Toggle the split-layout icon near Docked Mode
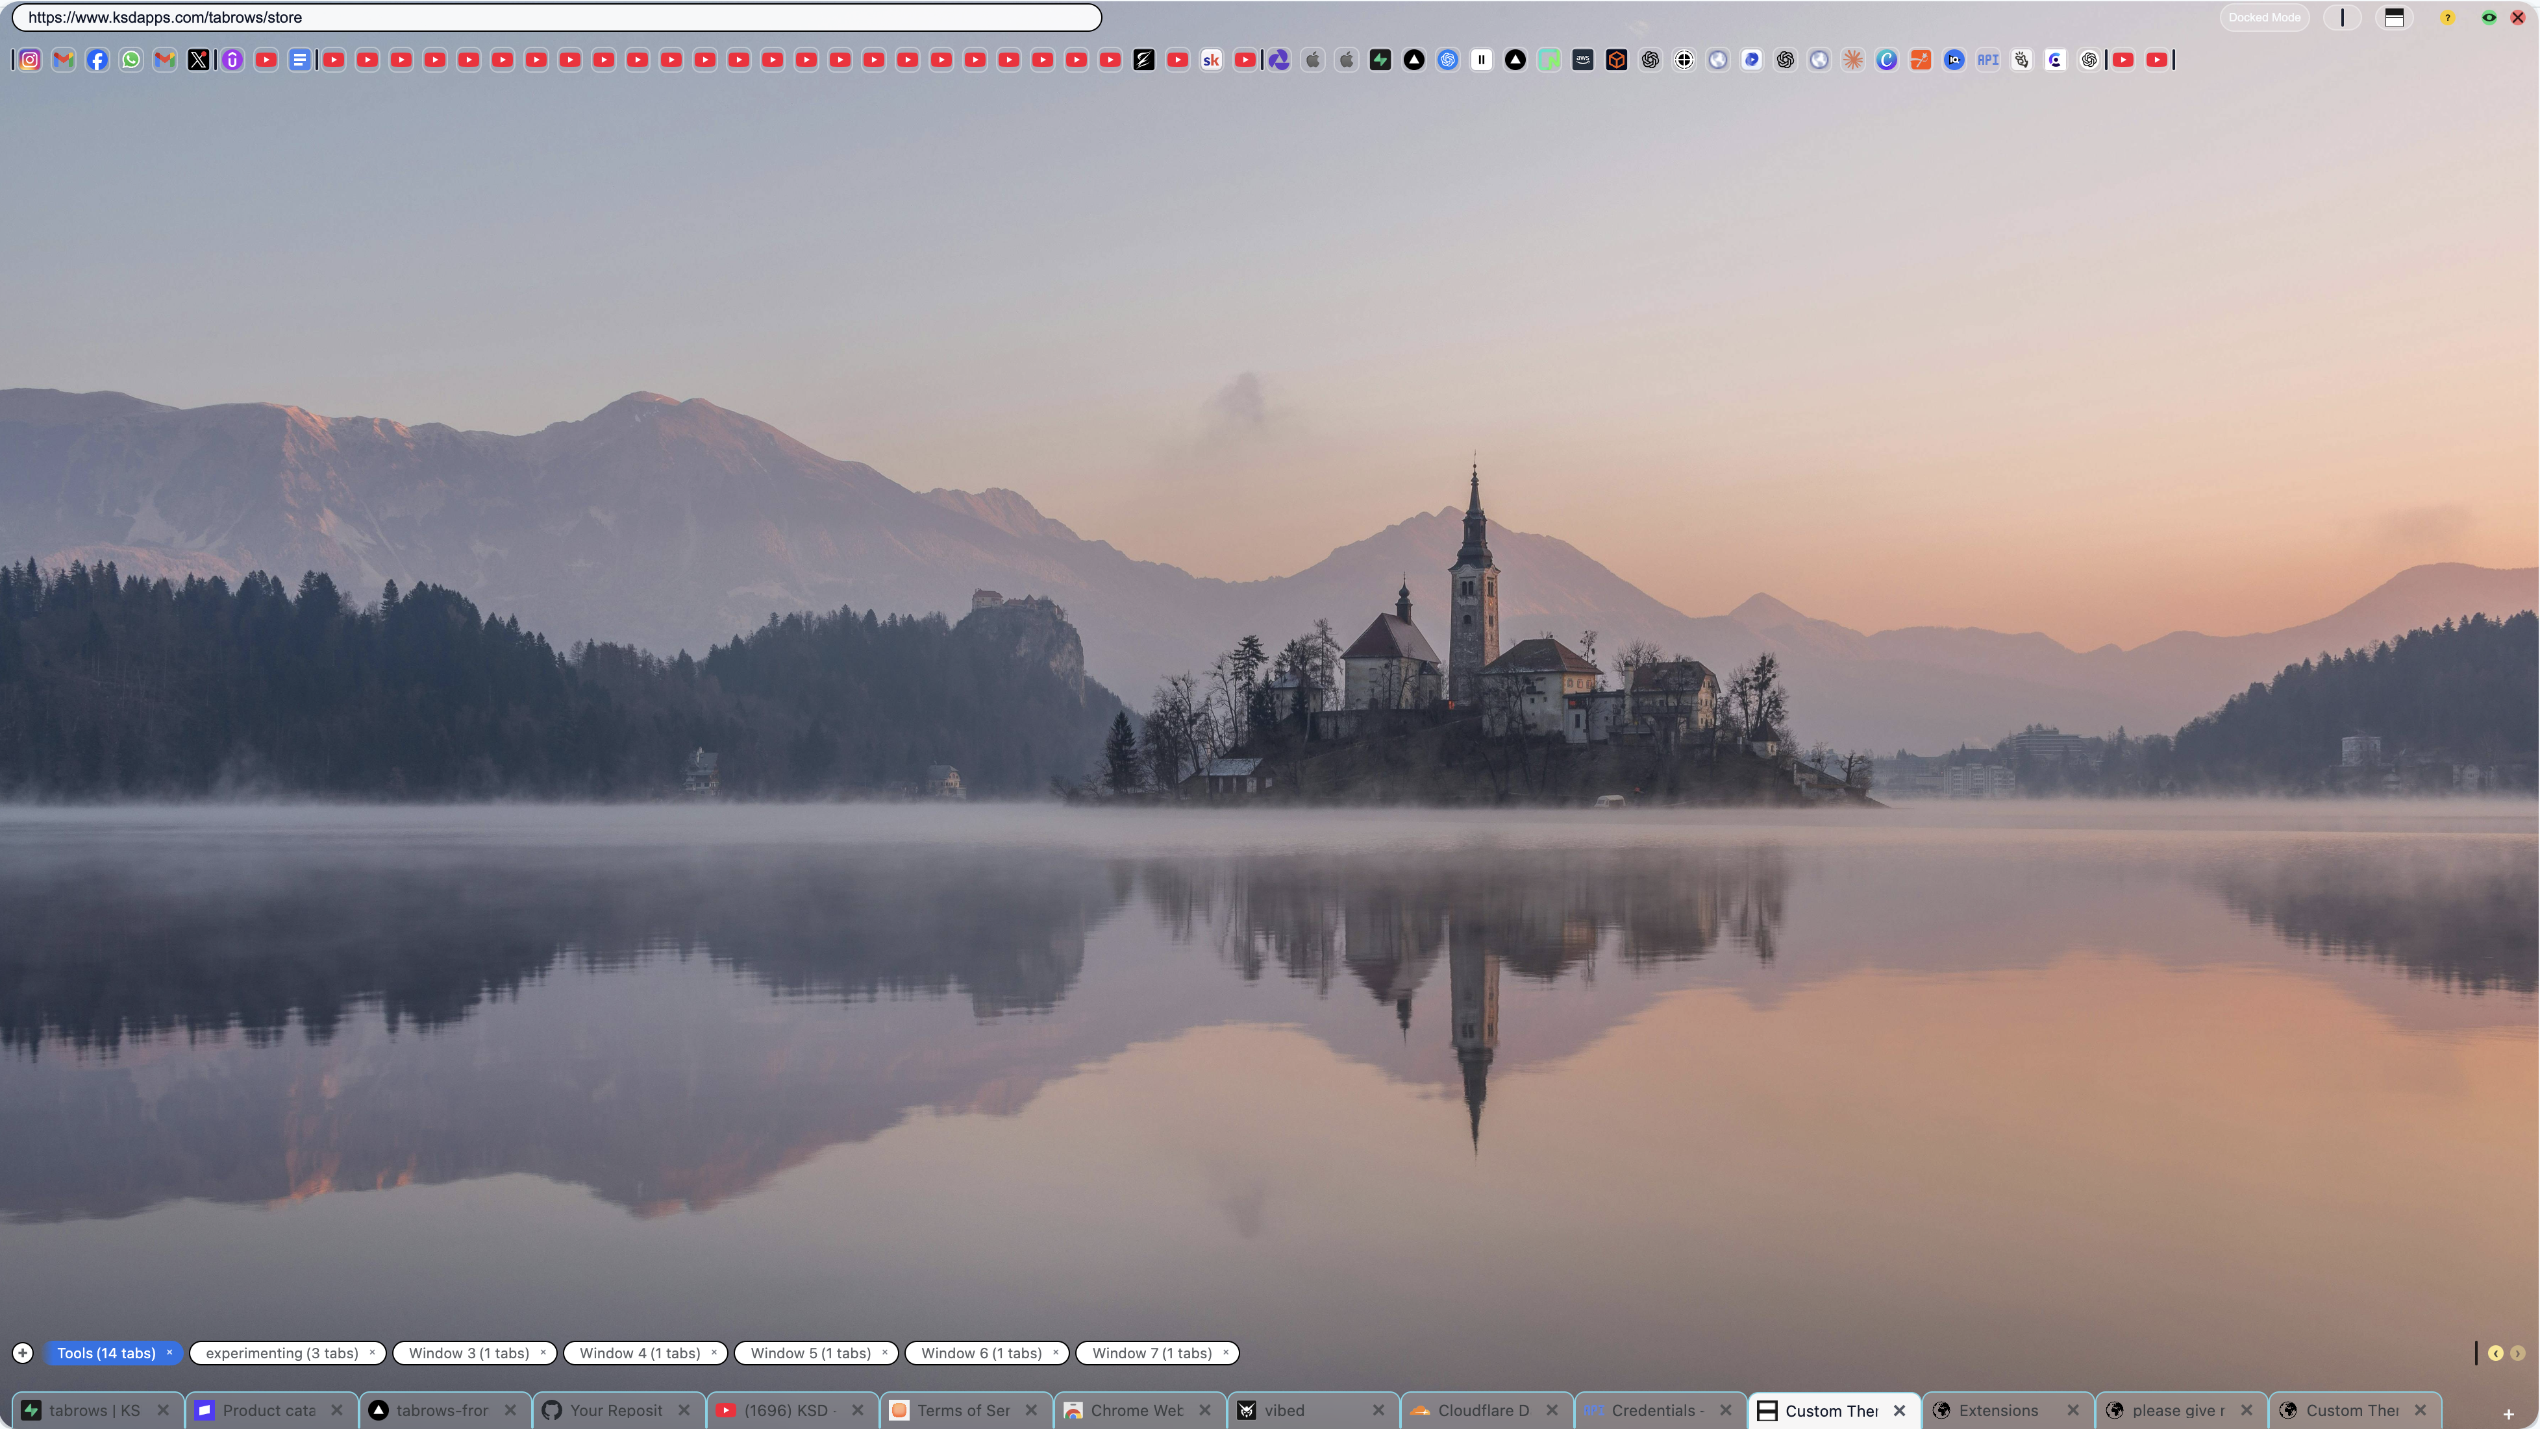This screenshot has height=1429, width=2540. click(2395, 17)
